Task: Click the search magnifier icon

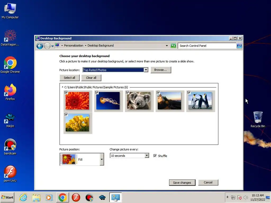Action: (239, 46)
